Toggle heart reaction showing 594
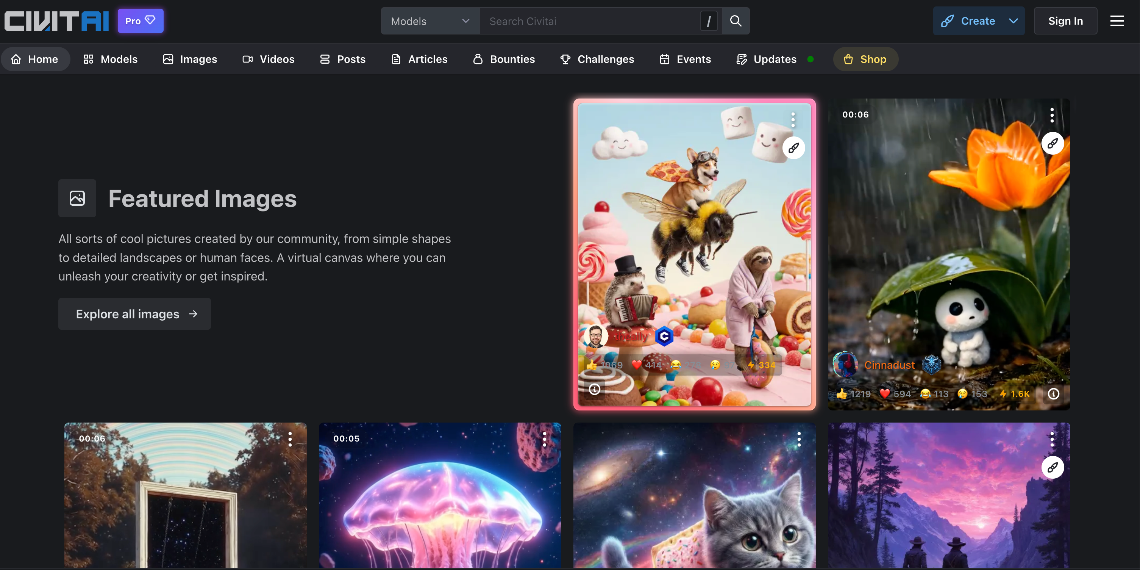 pos(895,393)
